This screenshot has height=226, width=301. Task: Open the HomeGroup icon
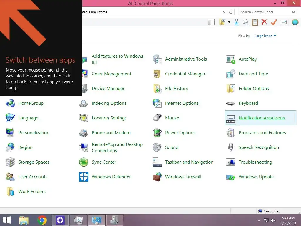10,103
